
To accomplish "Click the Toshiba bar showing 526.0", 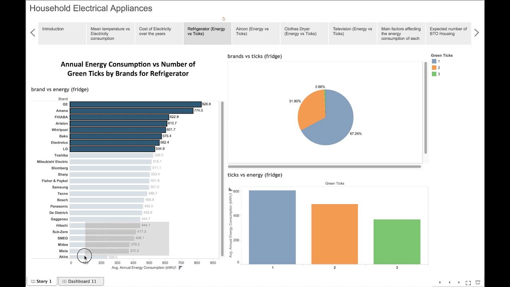I will (x=112, y=155).
